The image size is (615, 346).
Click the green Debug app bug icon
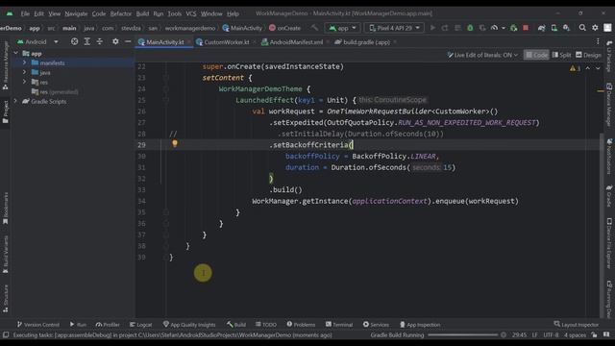point(470,28)
